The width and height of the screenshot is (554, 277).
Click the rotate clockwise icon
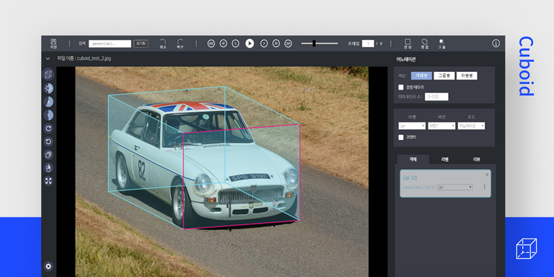pos(48,128)
